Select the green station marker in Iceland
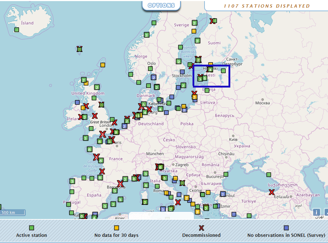 click(17, 30)
